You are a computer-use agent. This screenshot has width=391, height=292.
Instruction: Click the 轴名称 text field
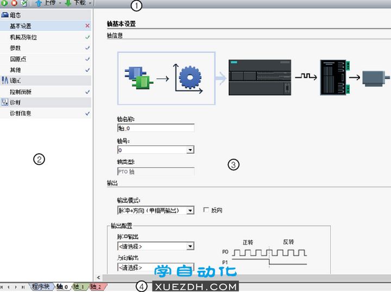pyautogui.click(x=156, y=128)
